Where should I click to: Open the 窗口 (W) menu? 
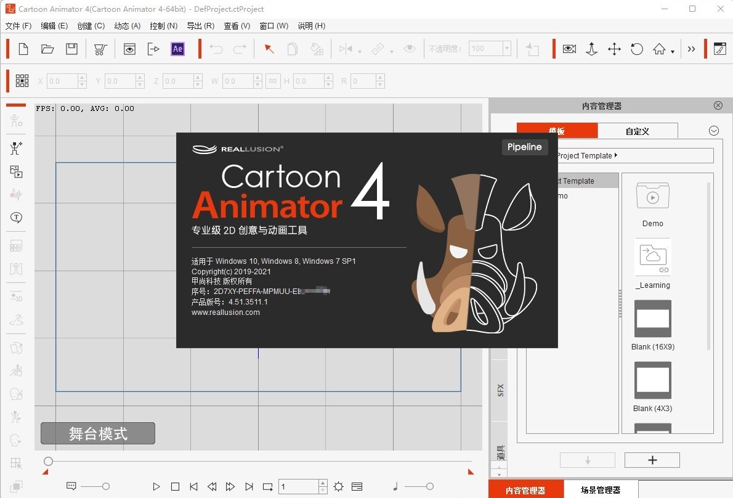click(x=274, y=26)
